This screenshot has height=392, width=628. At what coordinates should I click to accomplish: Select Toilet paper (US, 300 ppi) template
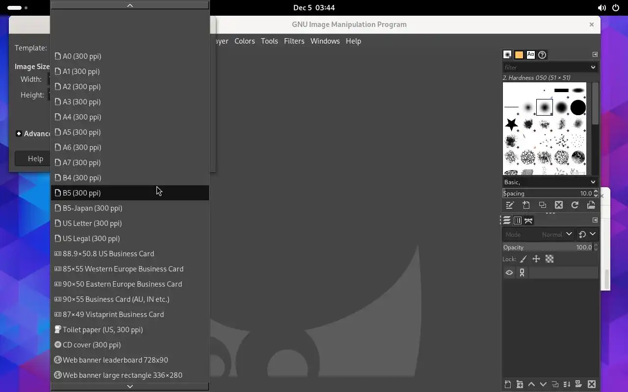pos(130,330)
